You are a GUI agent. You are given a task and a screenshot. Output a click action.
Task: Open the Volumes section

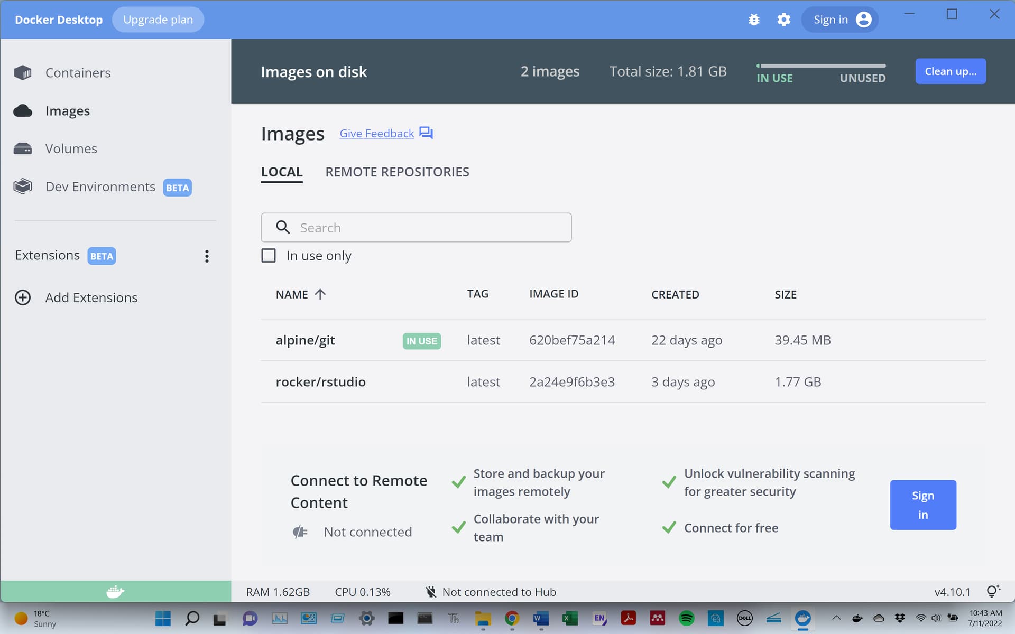[71, 148]
